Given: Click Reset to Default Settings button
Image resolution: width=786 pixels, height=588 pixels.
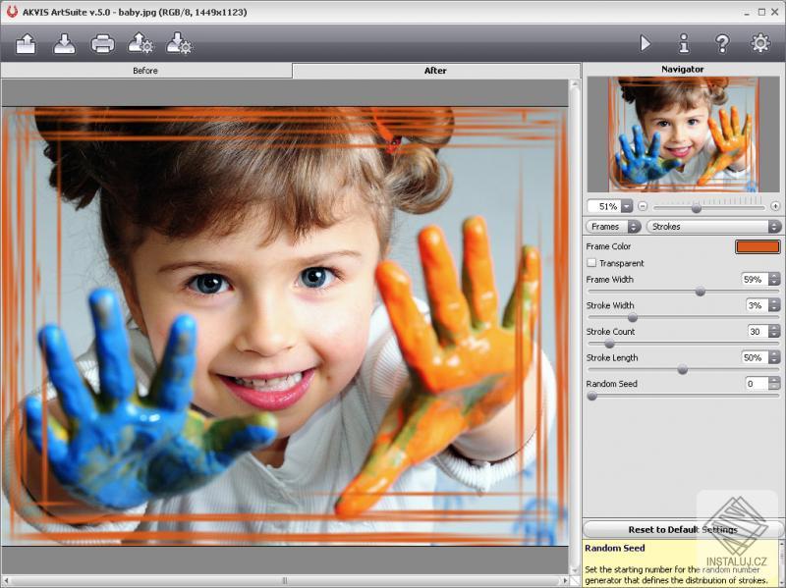Looking at the screenshot, I should (682, 530).
